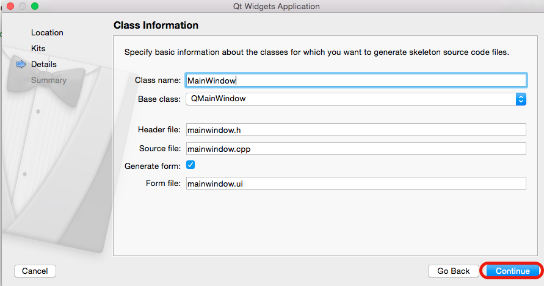Select the Details step in sidebar

pos(44,64)
